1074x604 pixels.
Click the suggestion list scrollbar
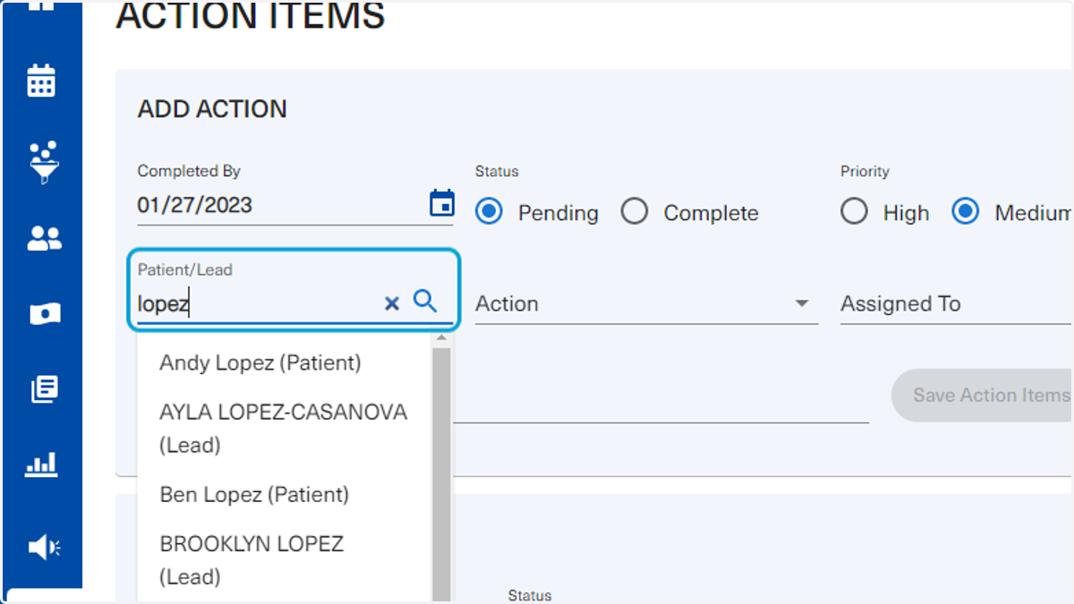tap(440, 474)
